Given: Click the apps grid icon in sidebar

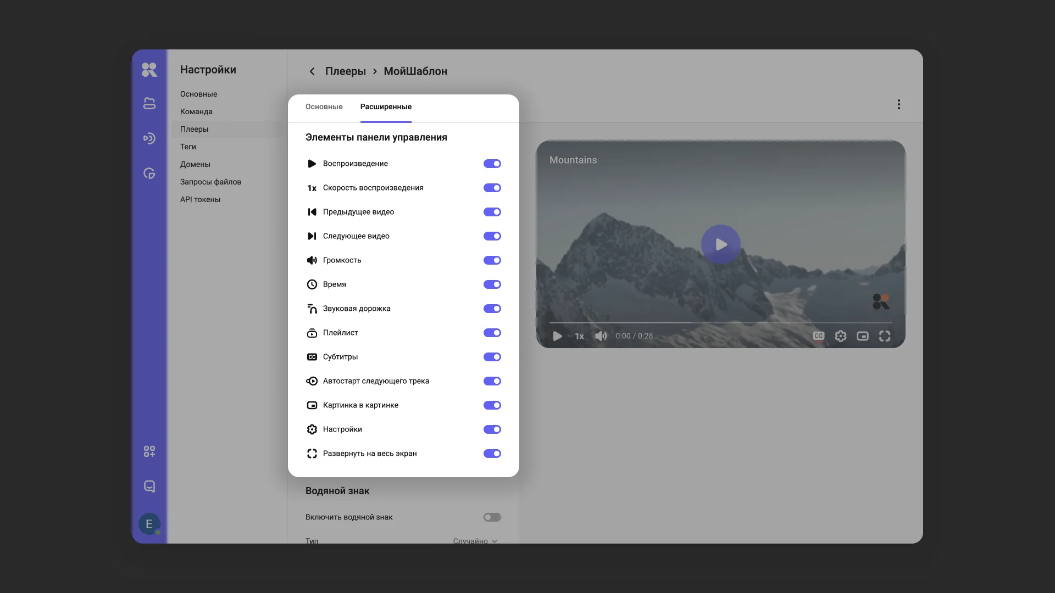Looking at the screenshot, I should [x=149, y=451].
